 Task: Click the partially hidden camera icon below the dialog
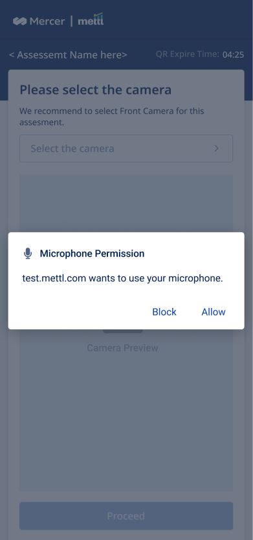(x=123, y=331)
